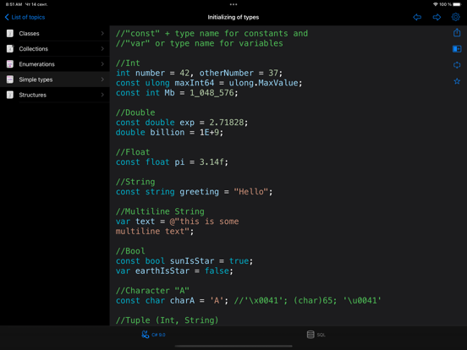The height and width of the screenshot is (350, 467).
Task: Click the Enumerations document icon
Action: tap(10, 64)
